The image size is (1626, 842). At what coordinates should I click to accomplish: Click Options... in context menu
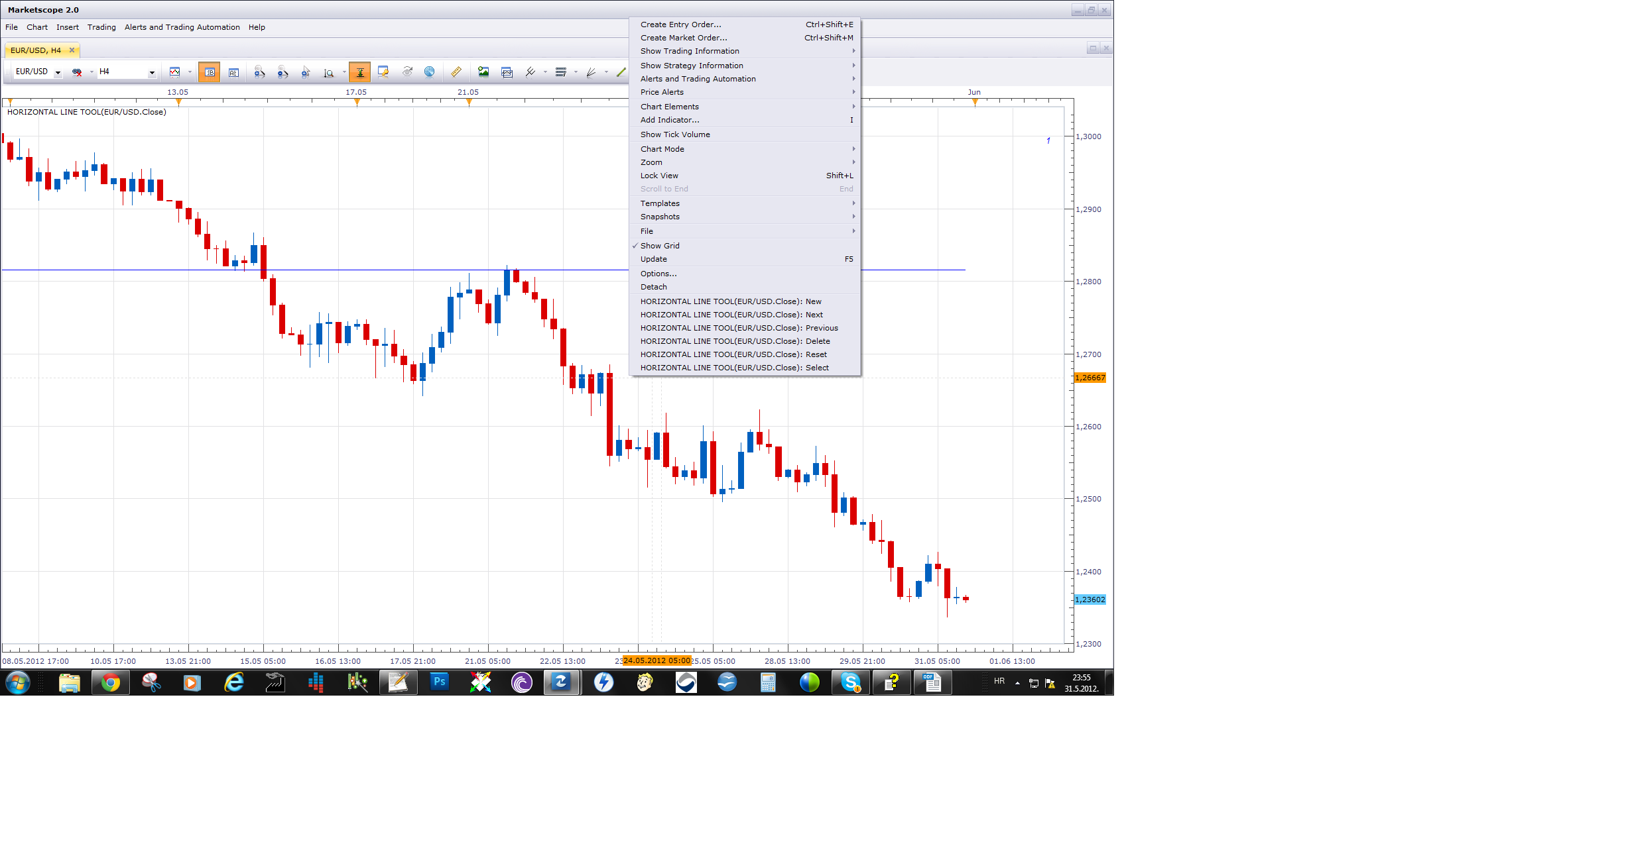pos(745,274)
